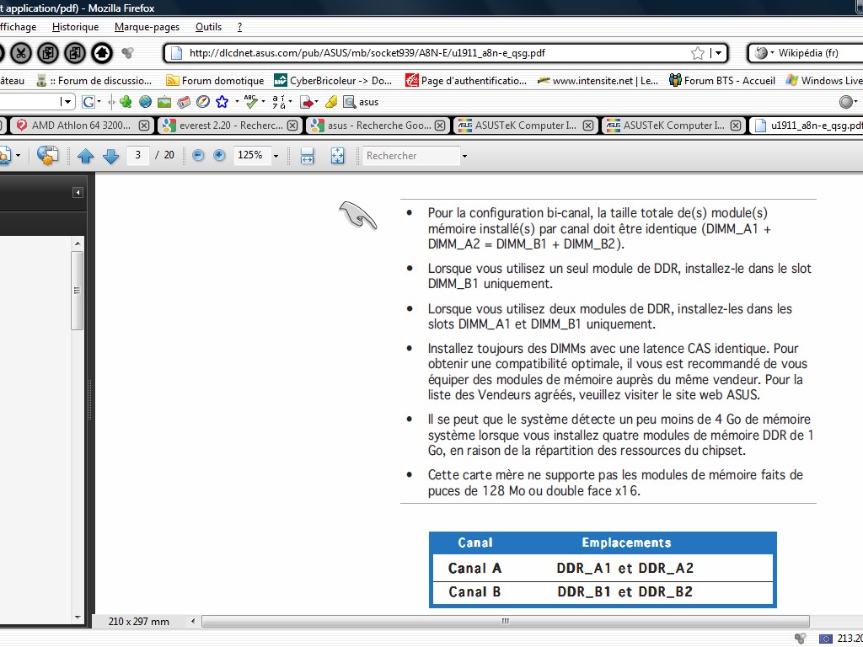Switch to AMD Athlon 64 3200 tab
This screenshot has height=647, width=863.
(x=81, y=126)
